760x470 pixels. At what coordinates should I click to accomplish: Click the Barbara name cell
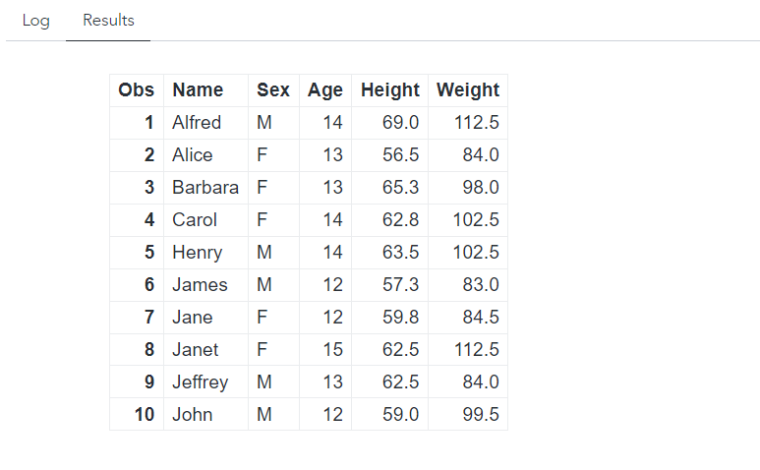(205, 188)
